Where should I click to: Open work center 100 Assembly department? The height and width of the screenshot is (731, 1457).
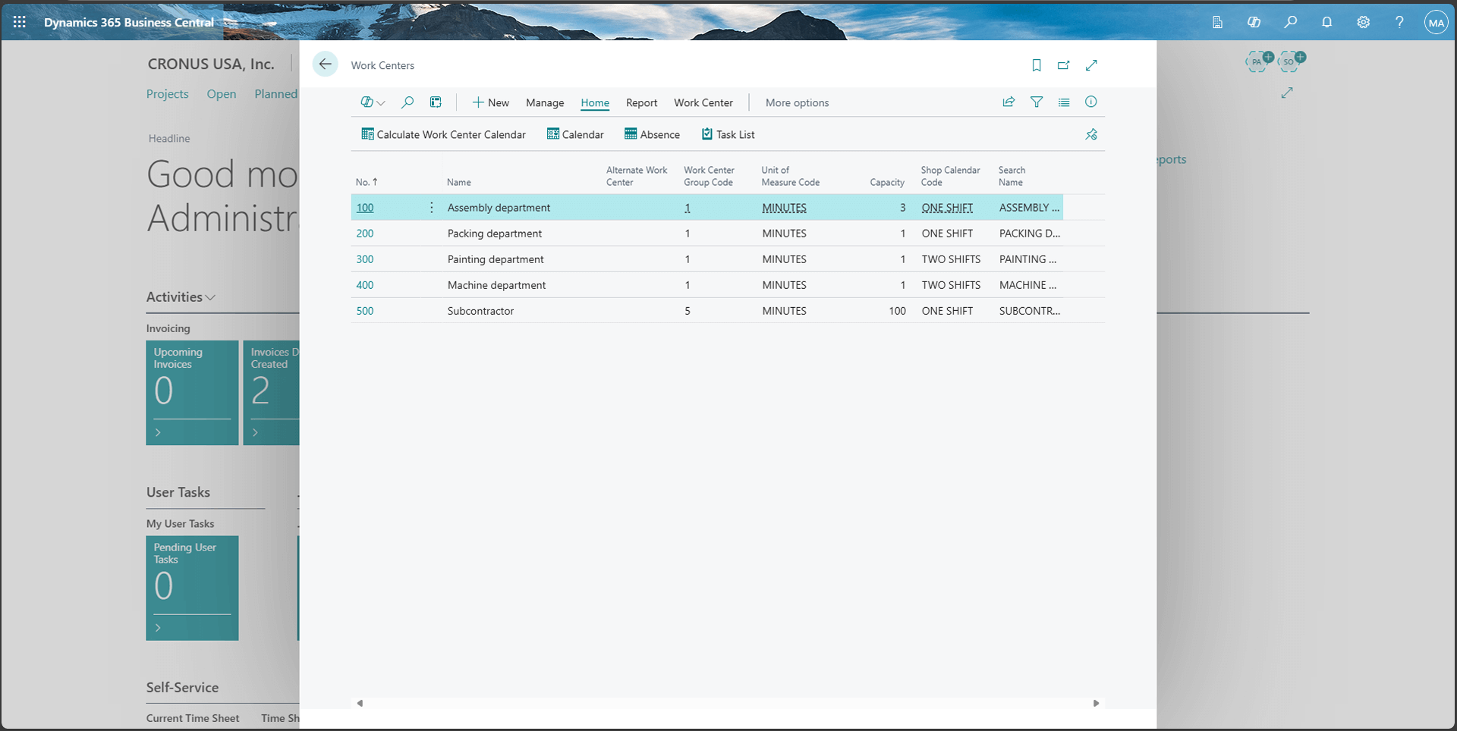(x=365, y=207)
